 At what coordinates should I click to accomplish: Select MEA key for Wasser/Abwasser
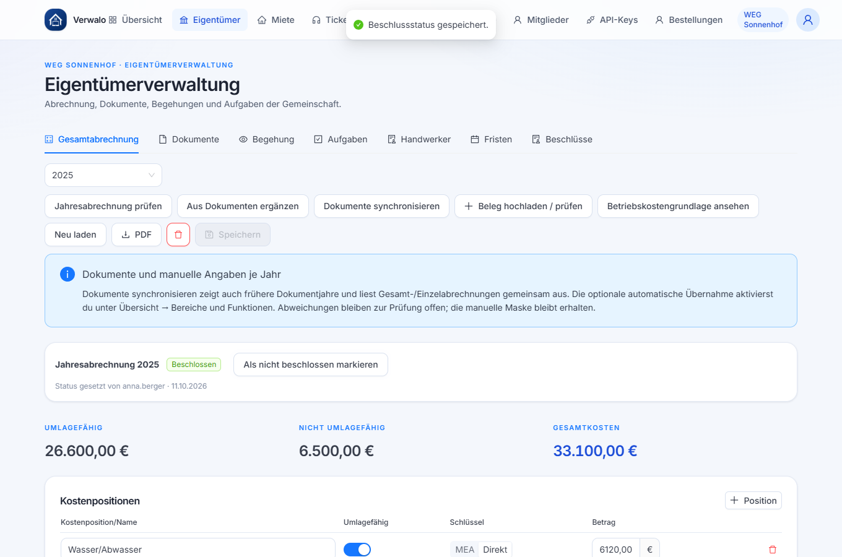[x=465, y=550]
